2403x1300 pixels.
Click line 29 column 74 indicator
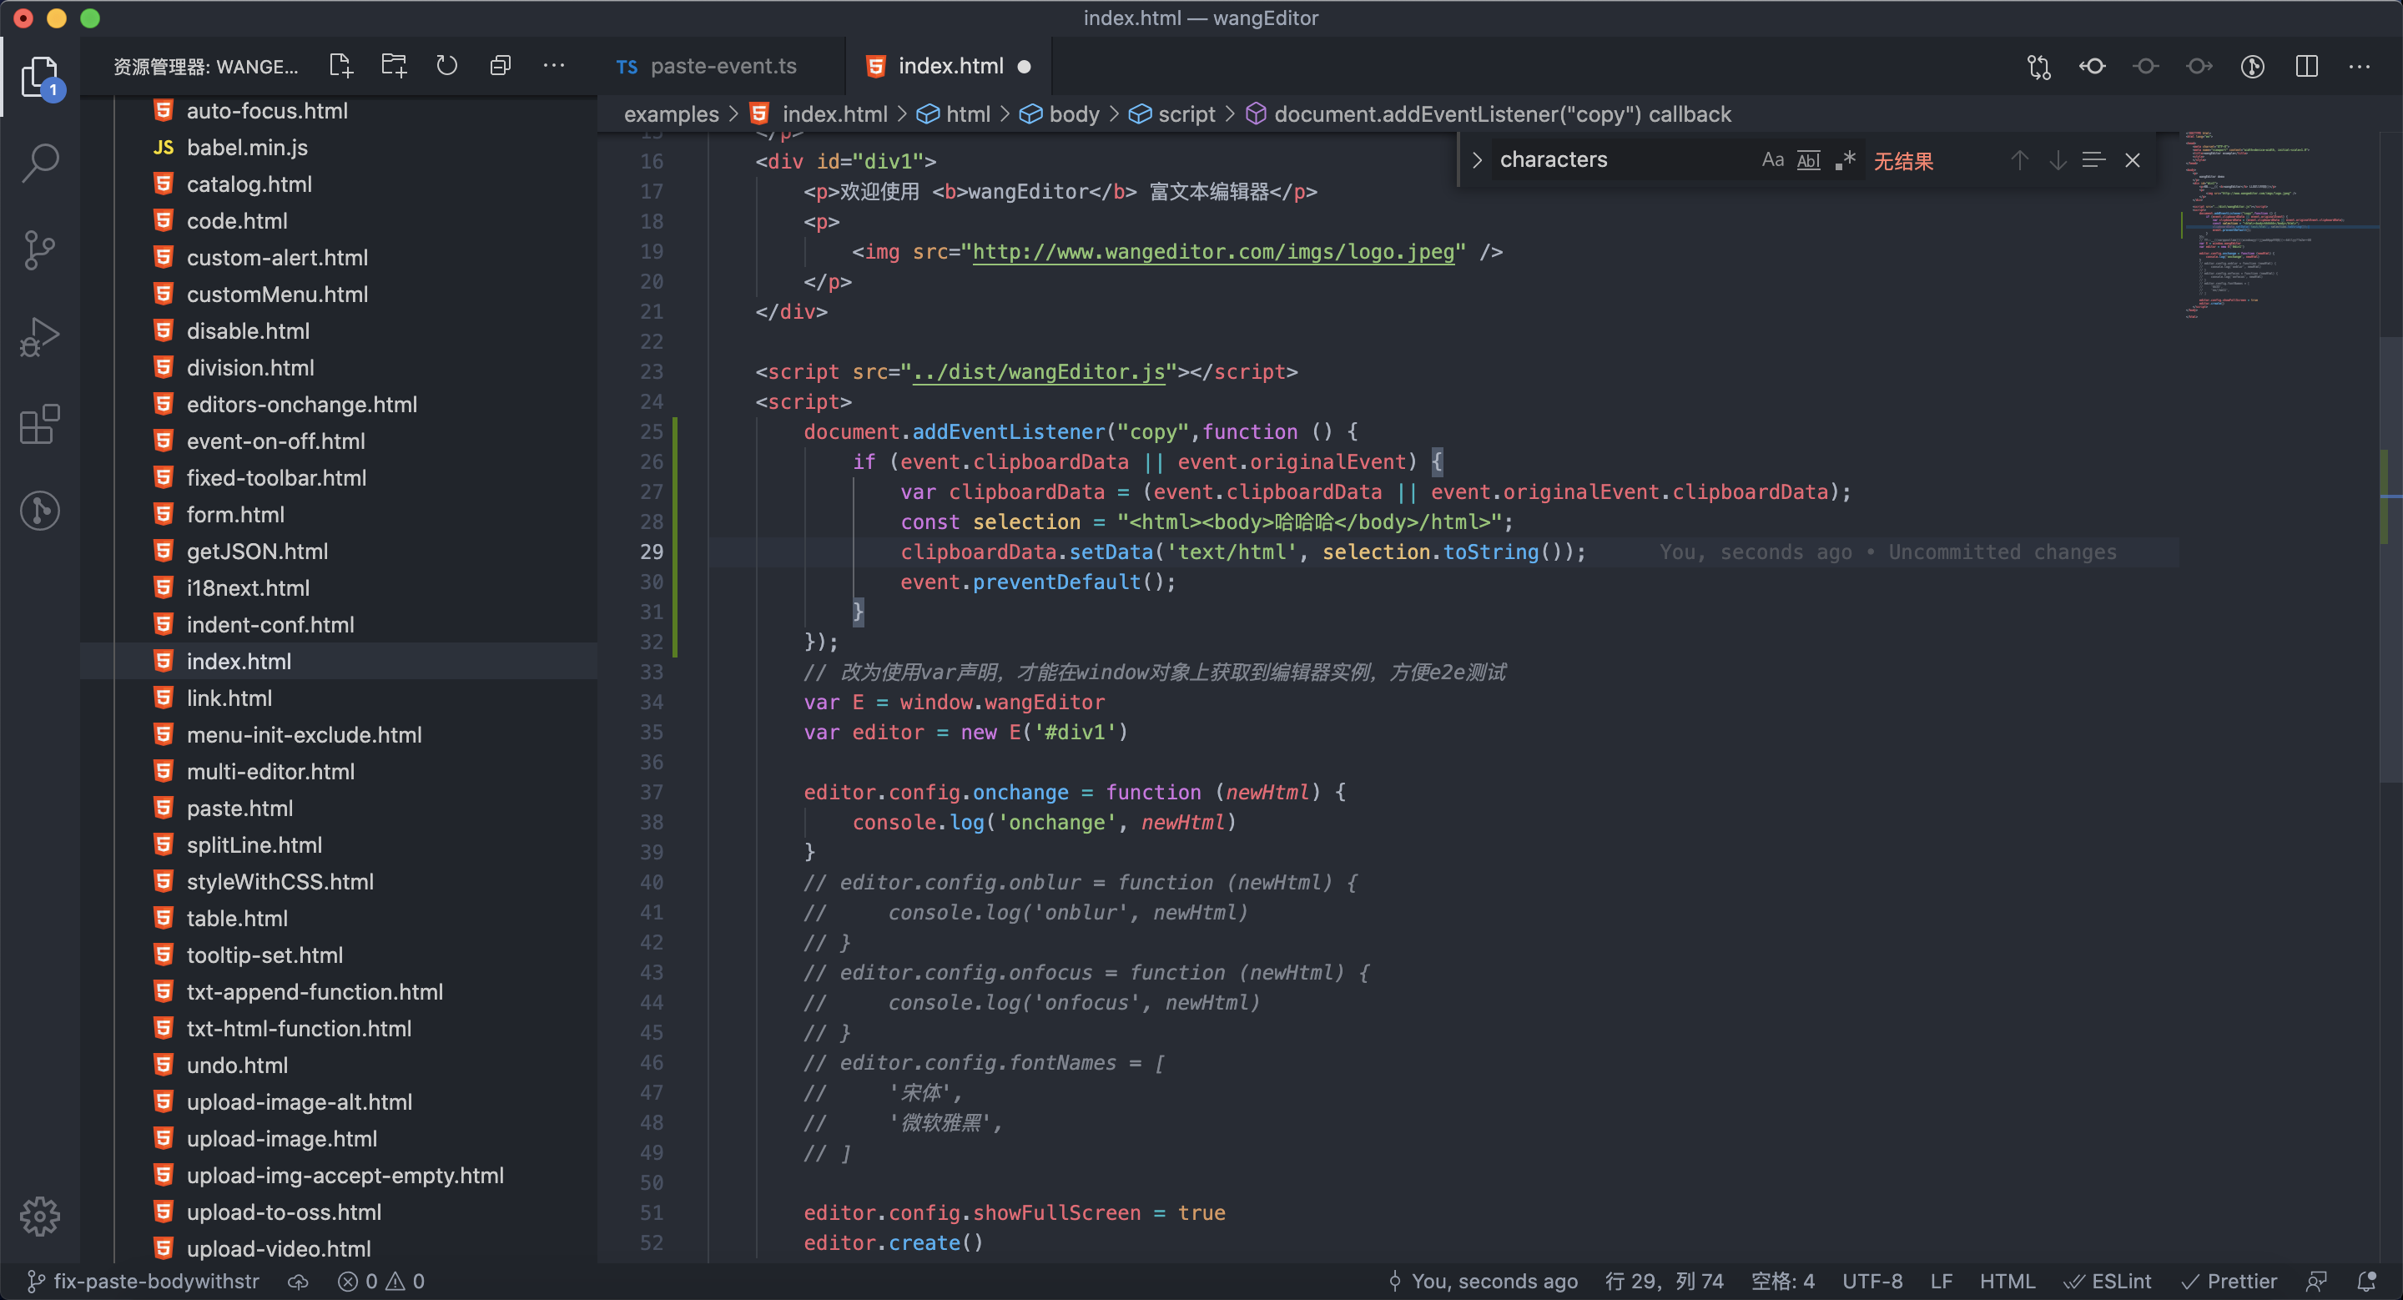(x=1665, y=1282)
